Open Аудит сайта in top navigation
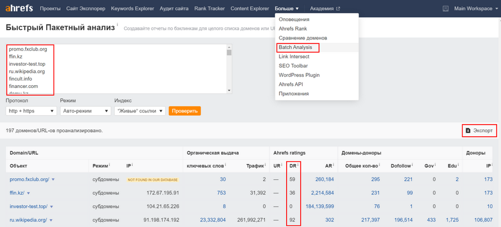Screen dimensions: 501x227 coord(174,8)
